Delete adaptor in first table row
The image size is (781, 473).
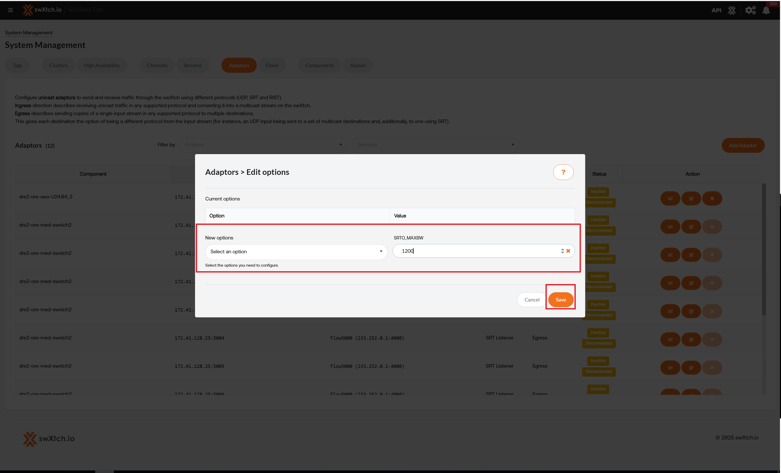coord(712,198)
